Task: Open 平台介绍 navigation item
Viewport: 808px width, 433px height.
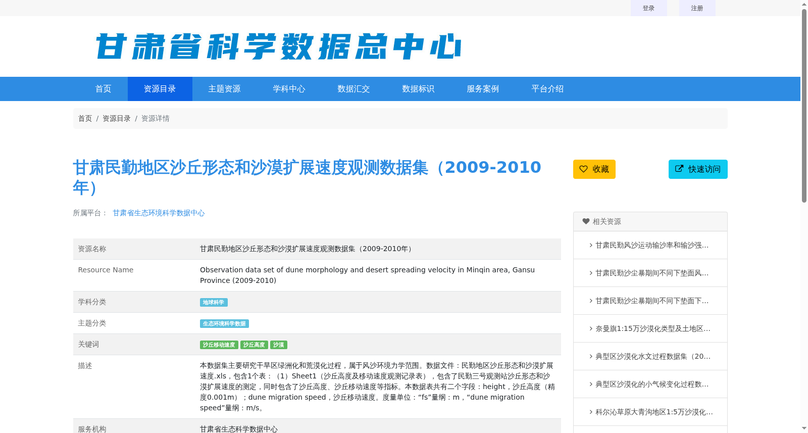Action: click(x=548, y=89)
